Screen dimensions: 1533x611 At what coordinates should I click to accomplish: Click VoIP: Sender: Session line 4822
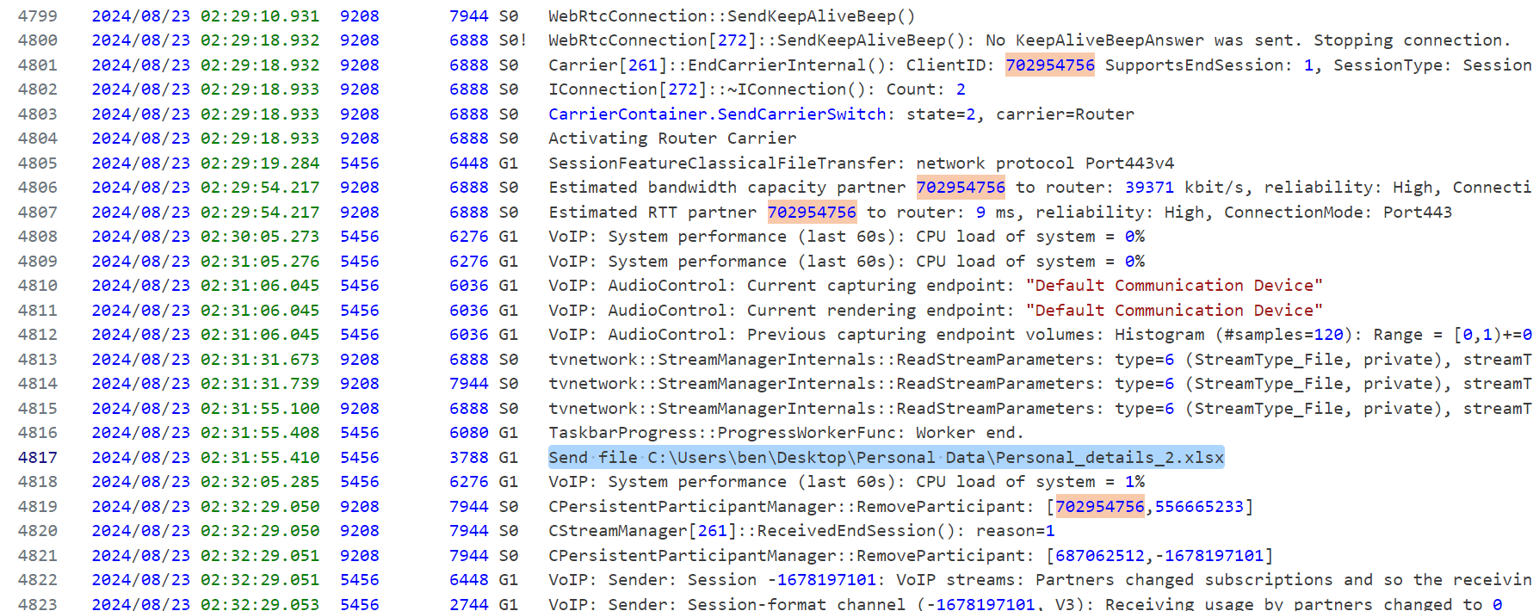coord(1040,580)
